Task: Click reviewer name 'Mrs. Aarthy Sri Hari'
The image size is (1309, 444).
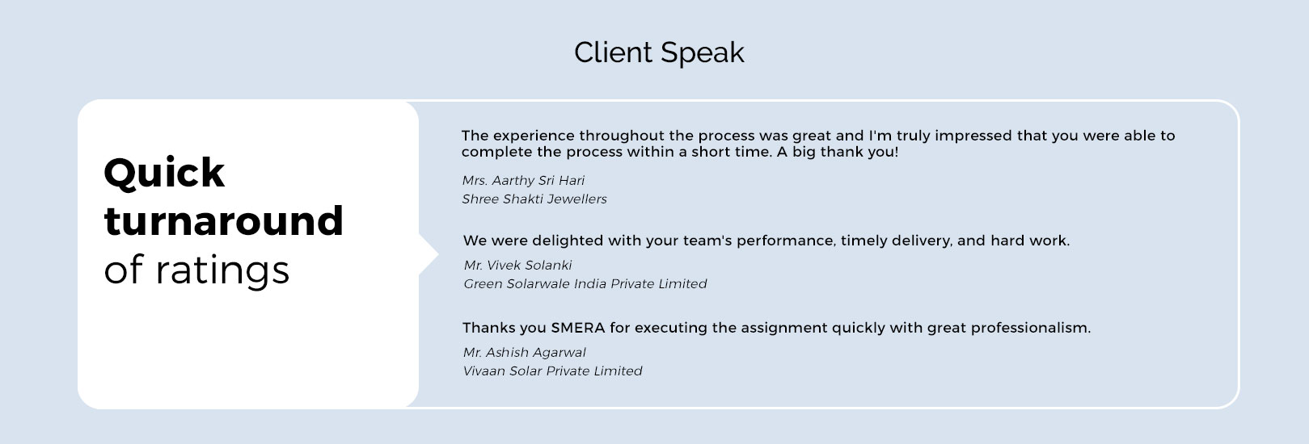Action: pyautogui.click(x=523, y=181)
